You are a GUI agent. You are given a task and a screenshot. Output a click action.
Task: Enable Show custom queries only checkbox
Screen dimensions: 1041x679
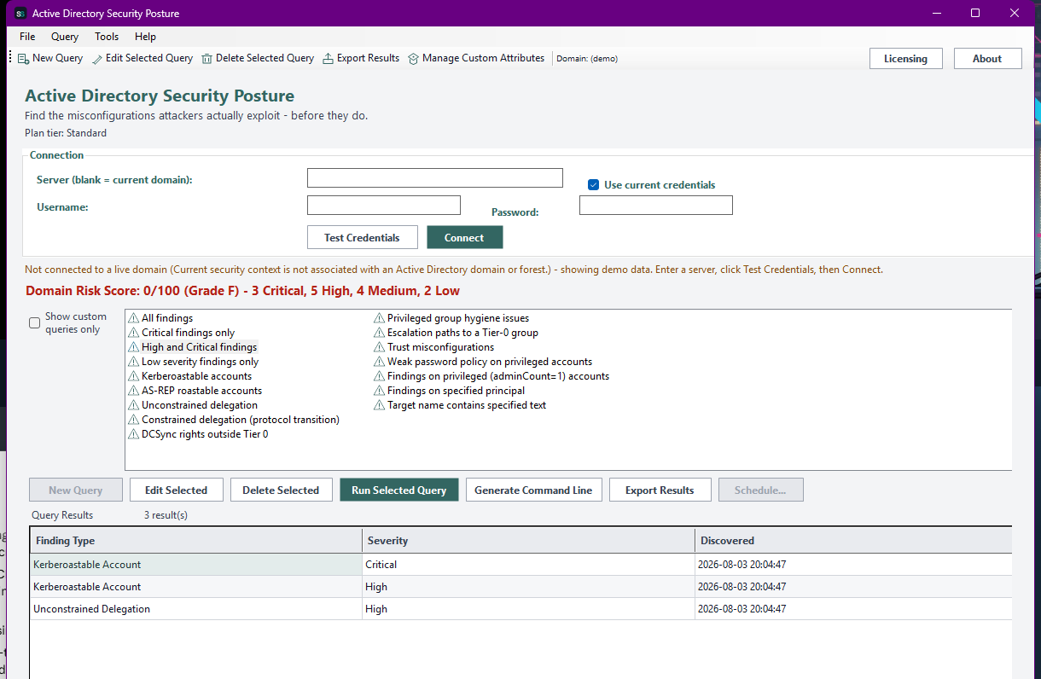click(x=35, y=323)
